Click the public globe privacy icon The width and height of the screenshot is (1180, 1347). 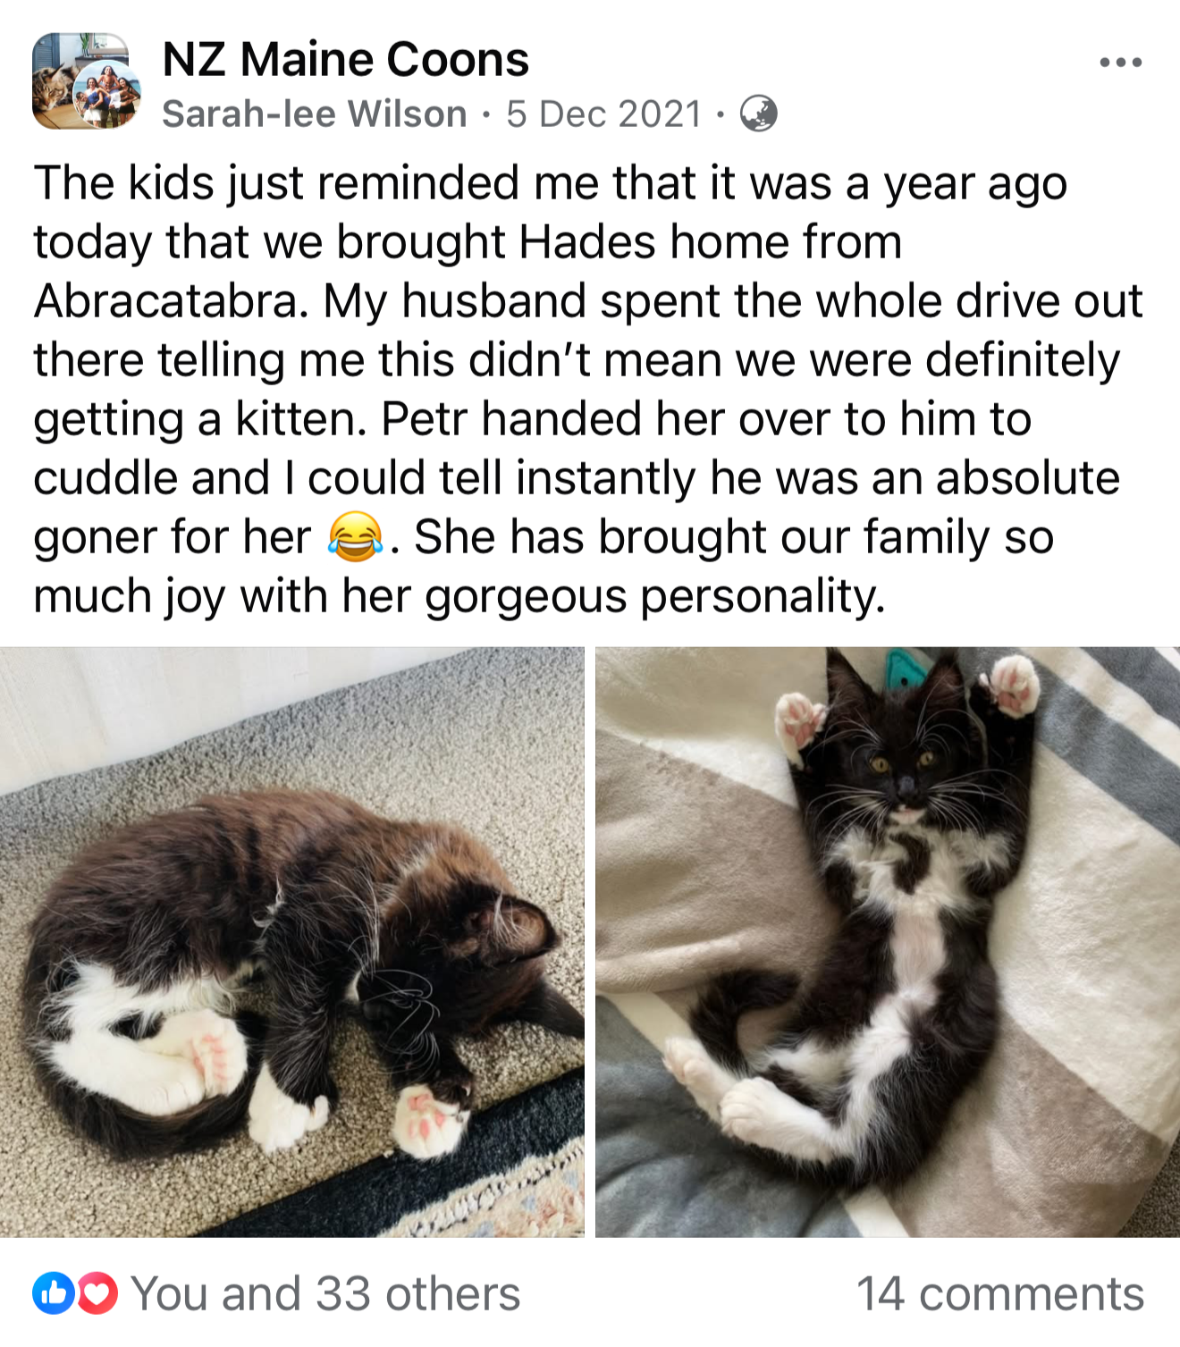pyautogui.click(x=758, y=114)
